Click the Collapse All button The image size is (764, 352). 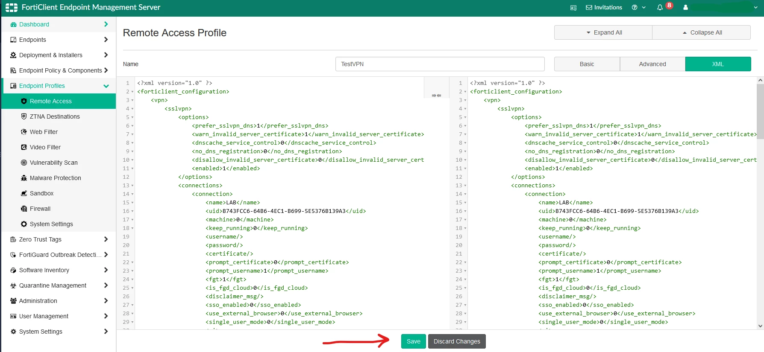[x=702, y=32]
